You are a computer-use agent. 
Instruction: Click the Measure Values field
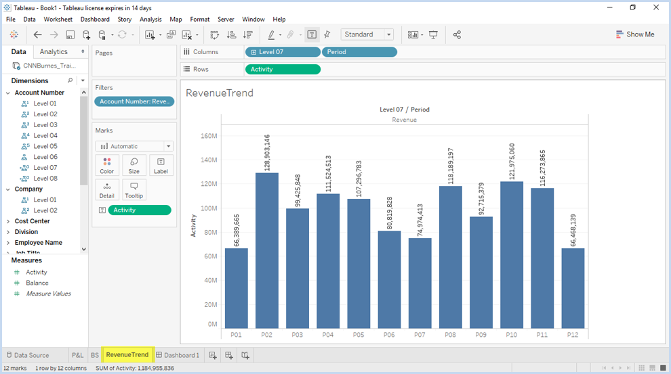coord(48,294)
